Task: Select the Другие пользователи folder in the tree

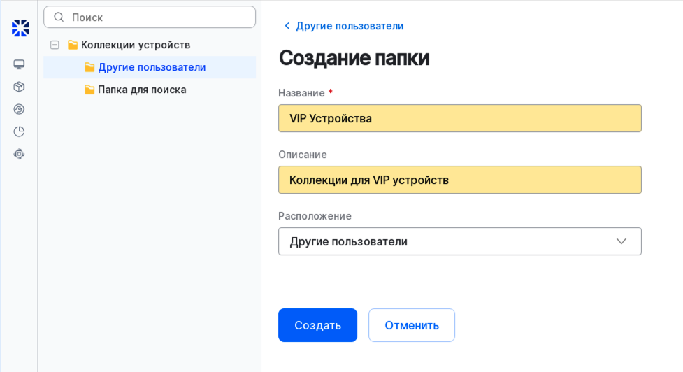Action: coord(152,67)
